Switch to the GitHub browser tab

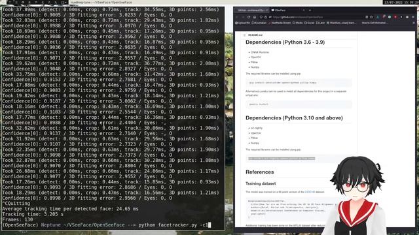pyautogui.click(x=251, y=10)
